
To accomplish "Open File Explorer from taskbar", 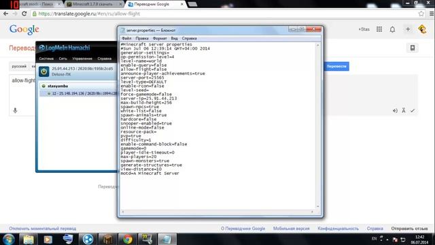I will 29,239.
